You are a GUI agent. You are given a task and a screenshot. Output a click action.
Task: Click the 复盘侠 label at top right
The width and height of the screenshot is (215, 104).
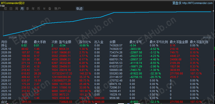tap(177, 3)
